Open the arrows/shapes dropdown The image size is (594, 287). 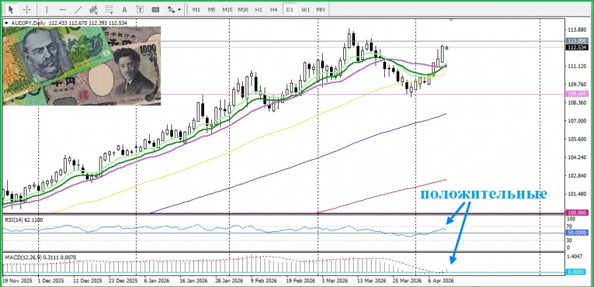click(x=174, y=10)
